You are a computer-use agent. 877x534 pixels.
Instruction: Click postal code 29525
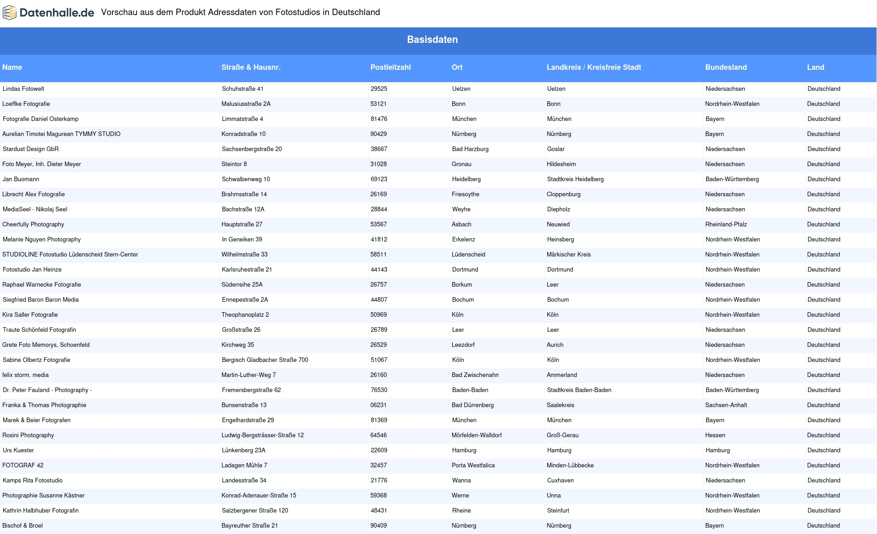(379, 89)
